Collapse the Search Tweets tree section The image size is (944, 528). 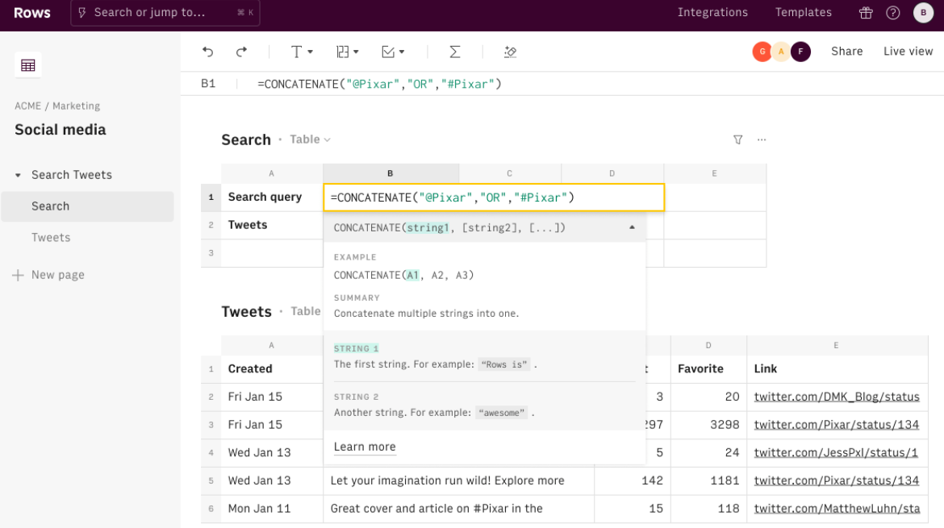(18, 175)
